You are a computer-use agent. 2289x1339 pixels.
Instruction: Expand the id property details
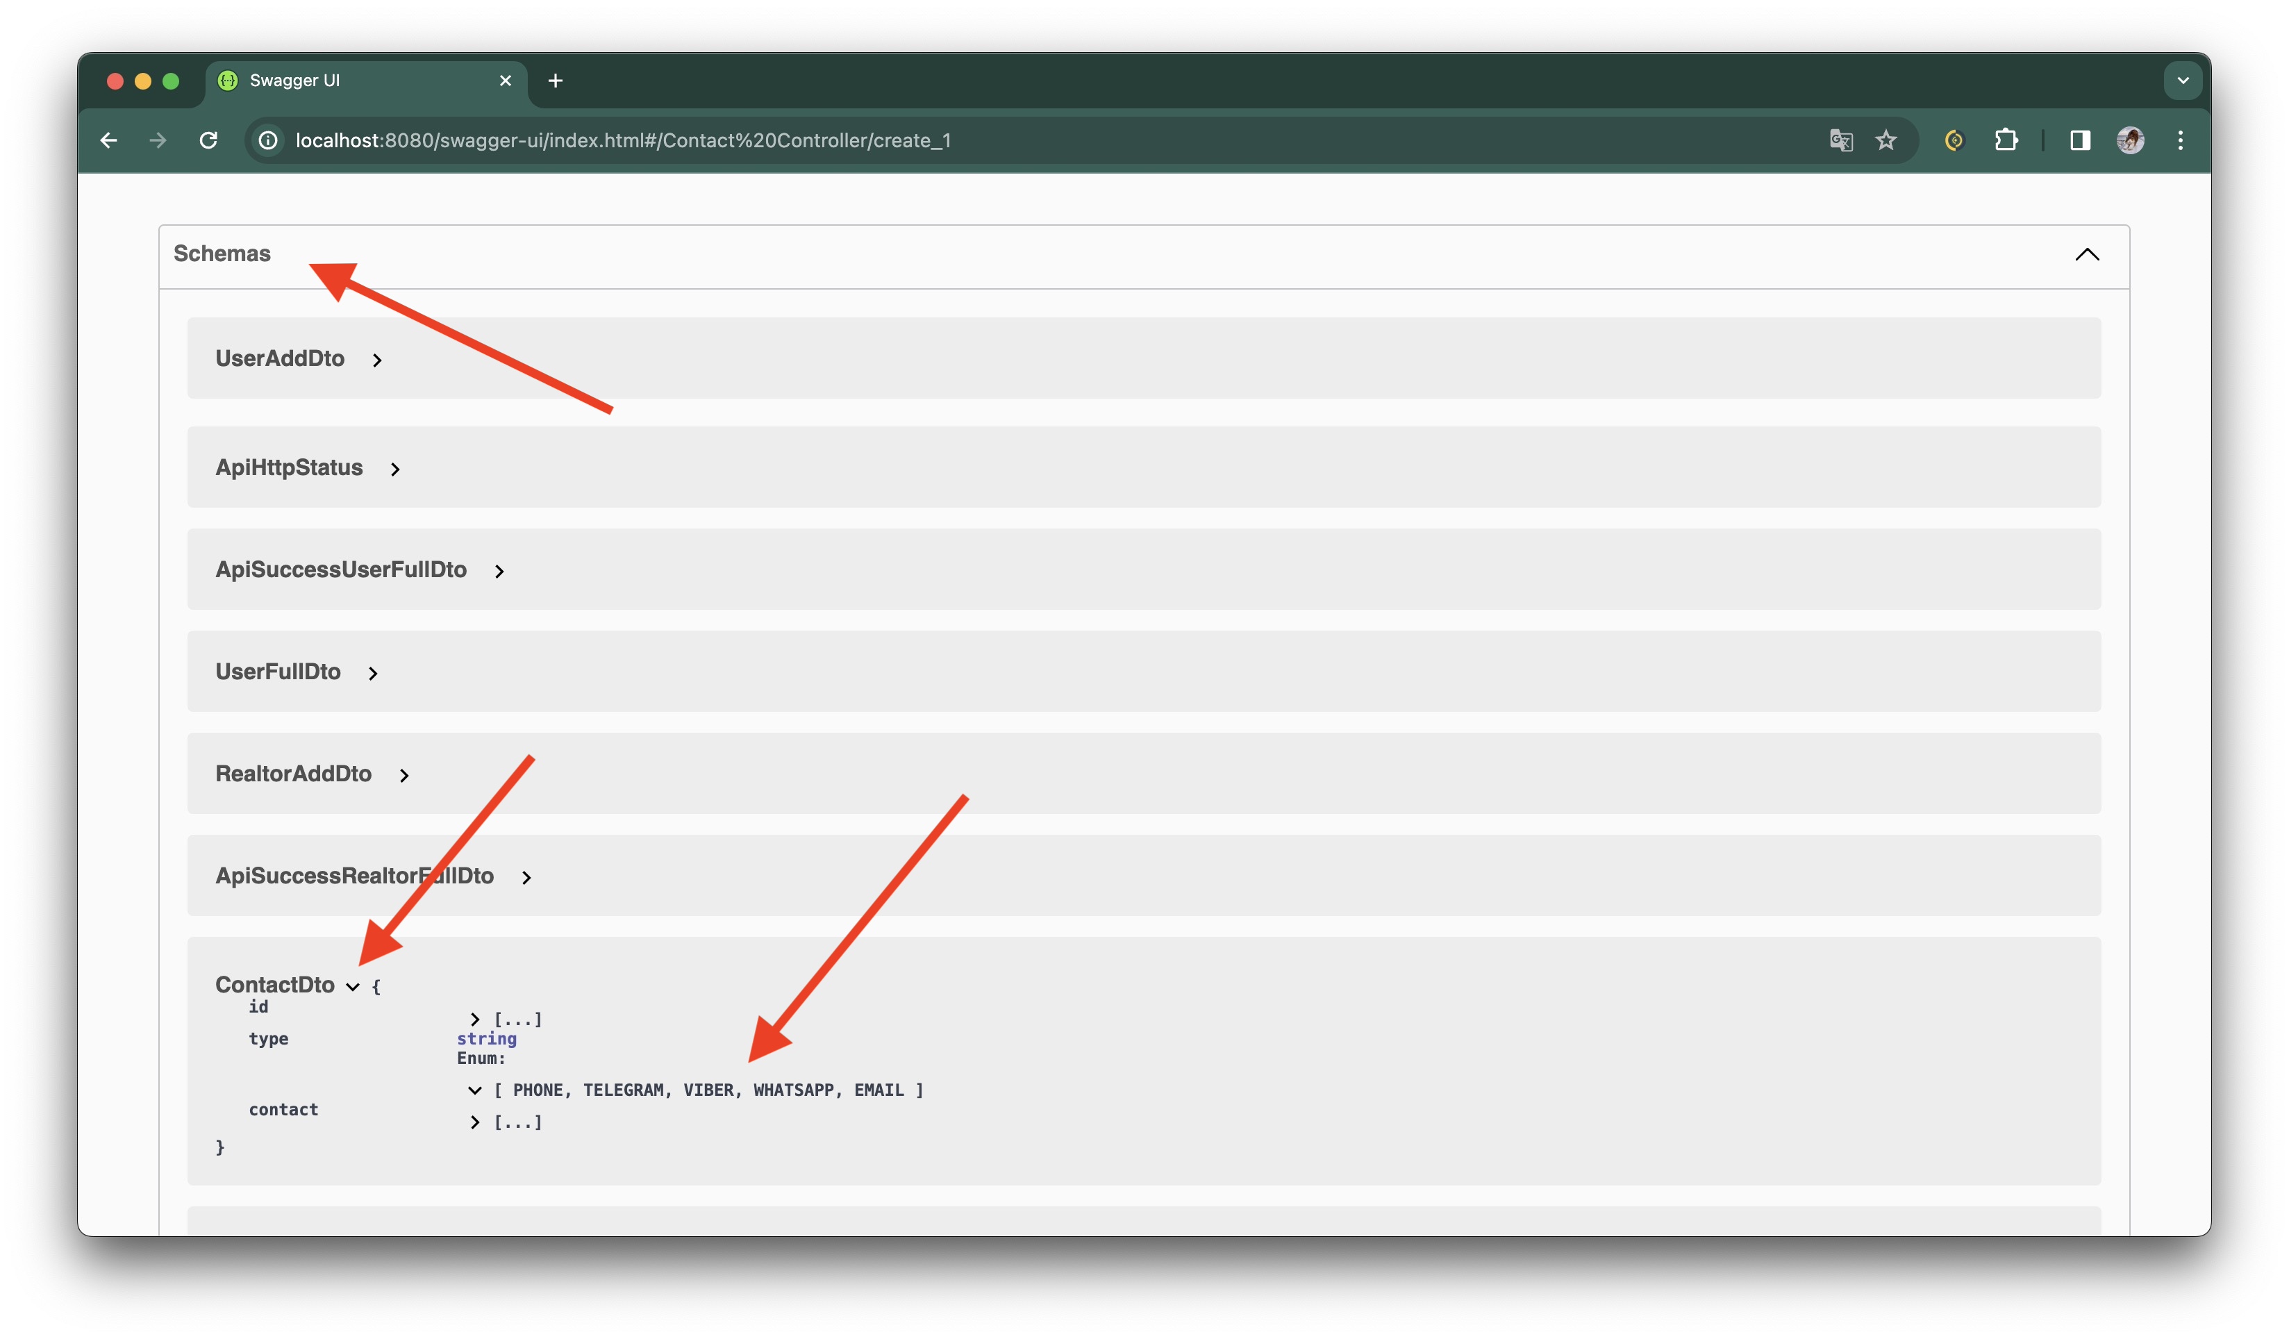click(475, 1020)
